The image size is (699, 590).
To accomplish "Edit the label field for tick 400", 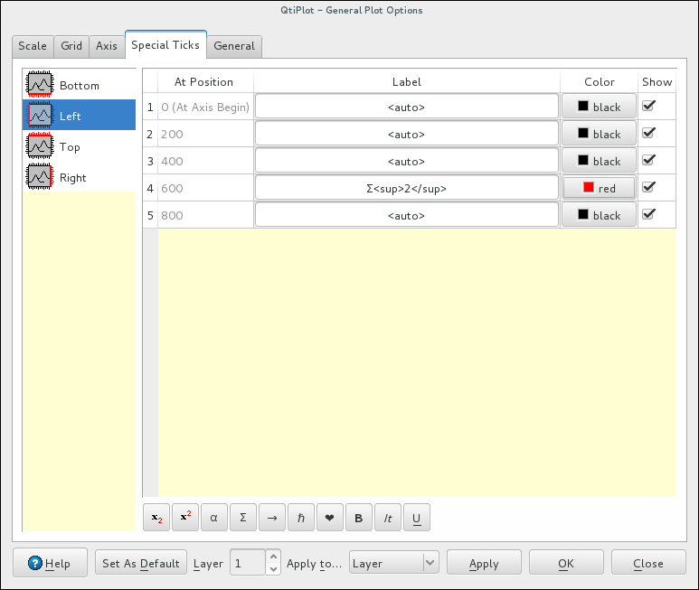I will (x=406, y=161).
